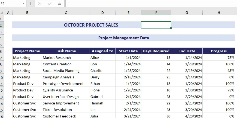Screen dimensions: 237x118
Task: Select row 13 header
Action: pyautogui.click(x=2, y=97)
